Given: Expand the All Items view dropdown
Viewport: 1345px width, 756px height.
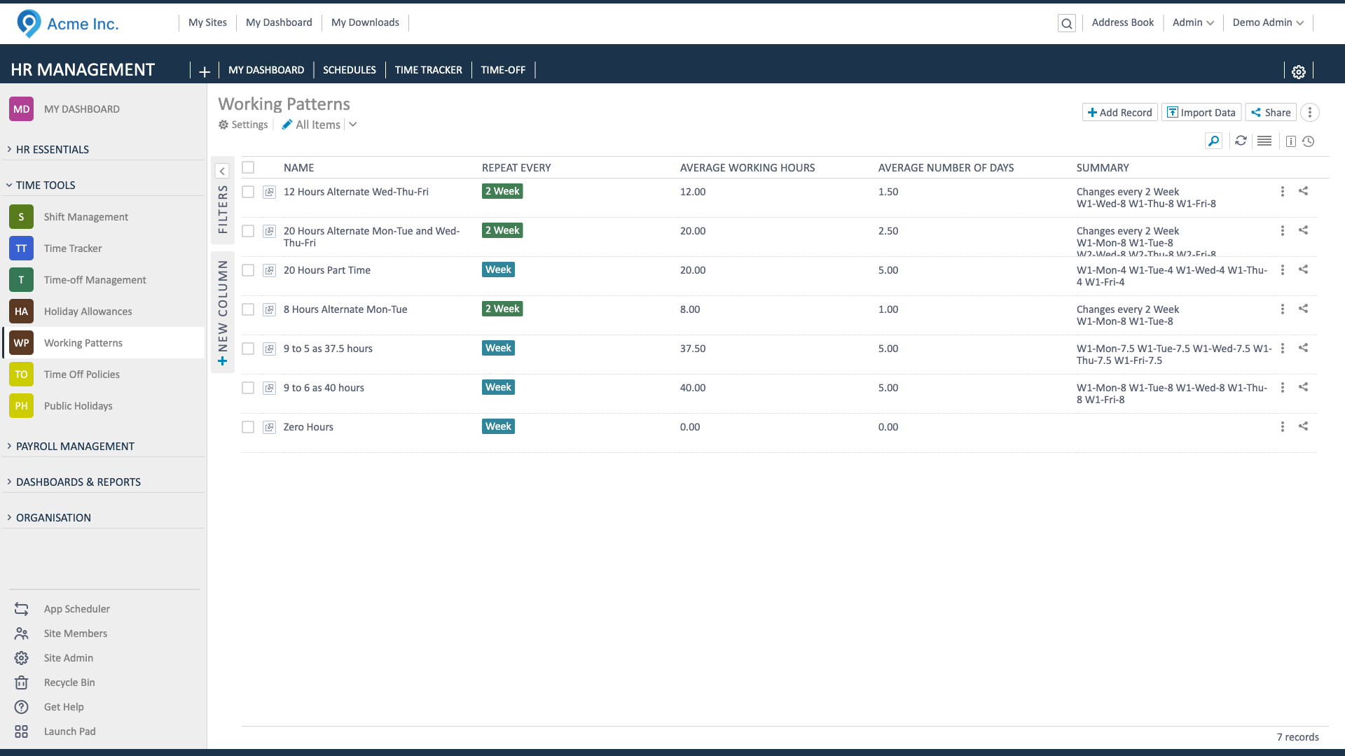Looking at the screenshot, I should (x=353, y=125).
